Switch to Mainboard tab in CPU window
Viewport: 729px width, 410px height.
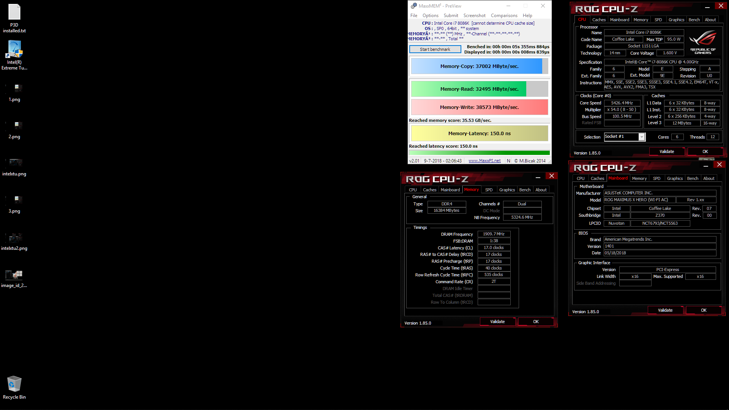pos(620,20)
